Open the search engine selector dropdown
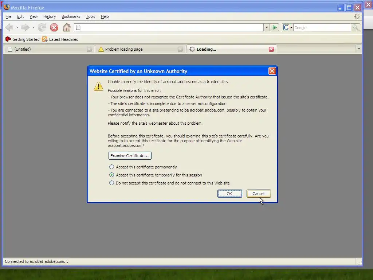This screenshot has width=373, height=280. pos(287,28)
